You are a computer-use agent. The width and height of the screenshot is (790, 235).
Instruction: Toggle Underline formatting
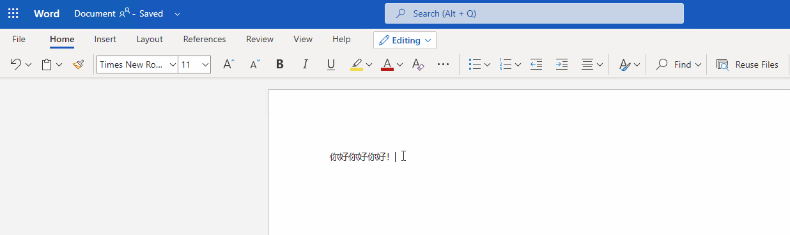[x=330, y=64]
